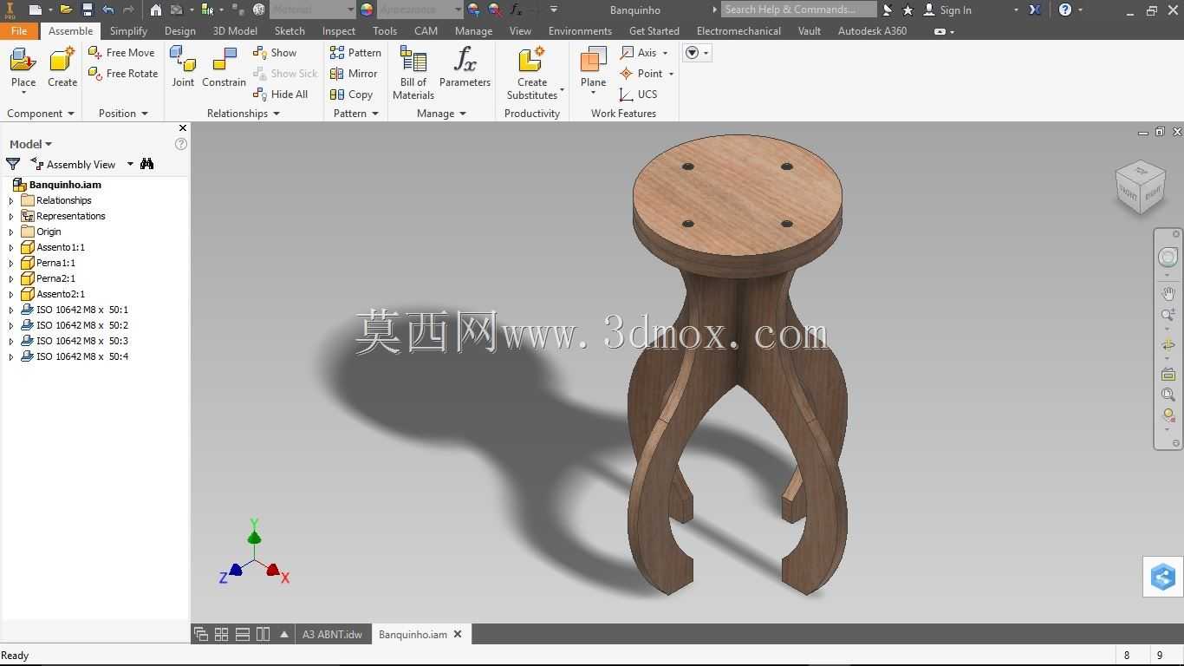This screenshot has width=1184, height=666.
Task: Click Create Substitutes
Action: [x=532, y=73]
